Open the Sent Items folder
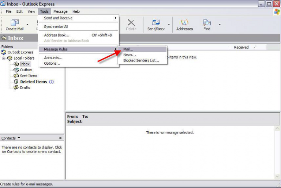Viewport: 281px width, 188px height. pos(28,76)
